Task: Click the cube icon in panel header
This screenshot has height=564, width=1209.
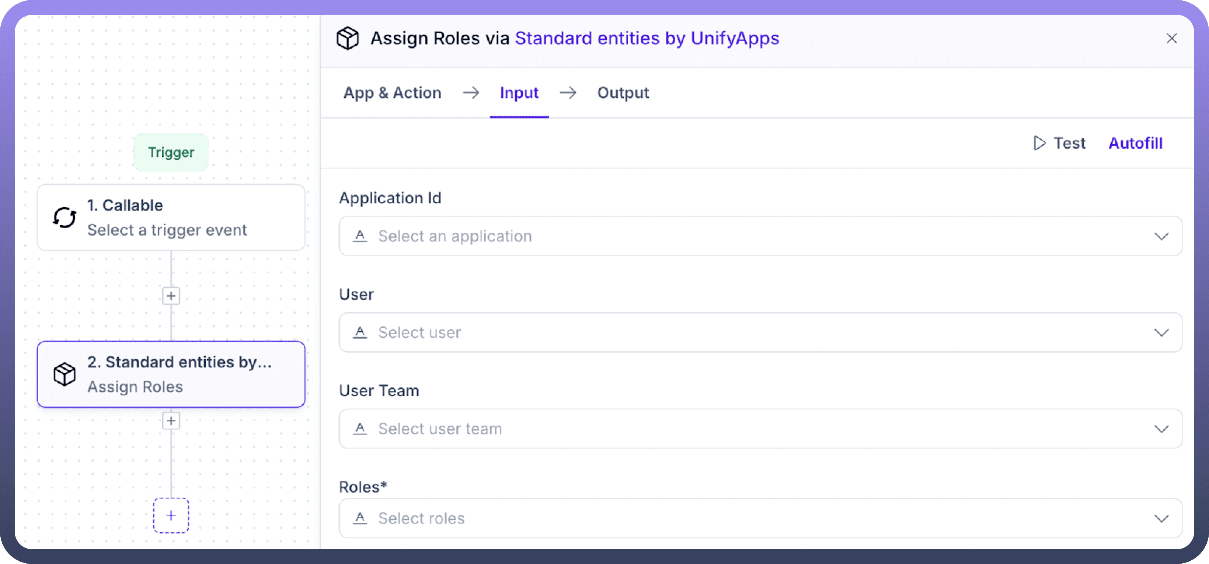Action: point(348,38)
